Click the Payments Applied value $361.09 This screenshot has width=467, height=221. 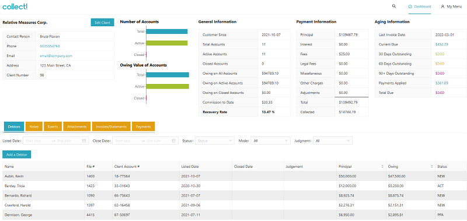442,83
